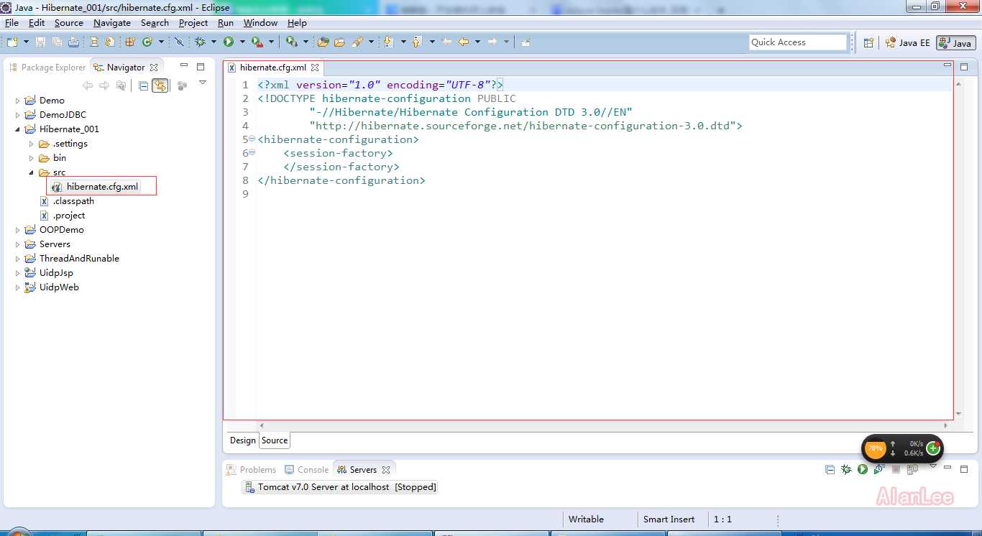Click the Next Annotation toolbar icon
Image resolution: width=982 pixels, height=536 pixels.
(388, 42)
